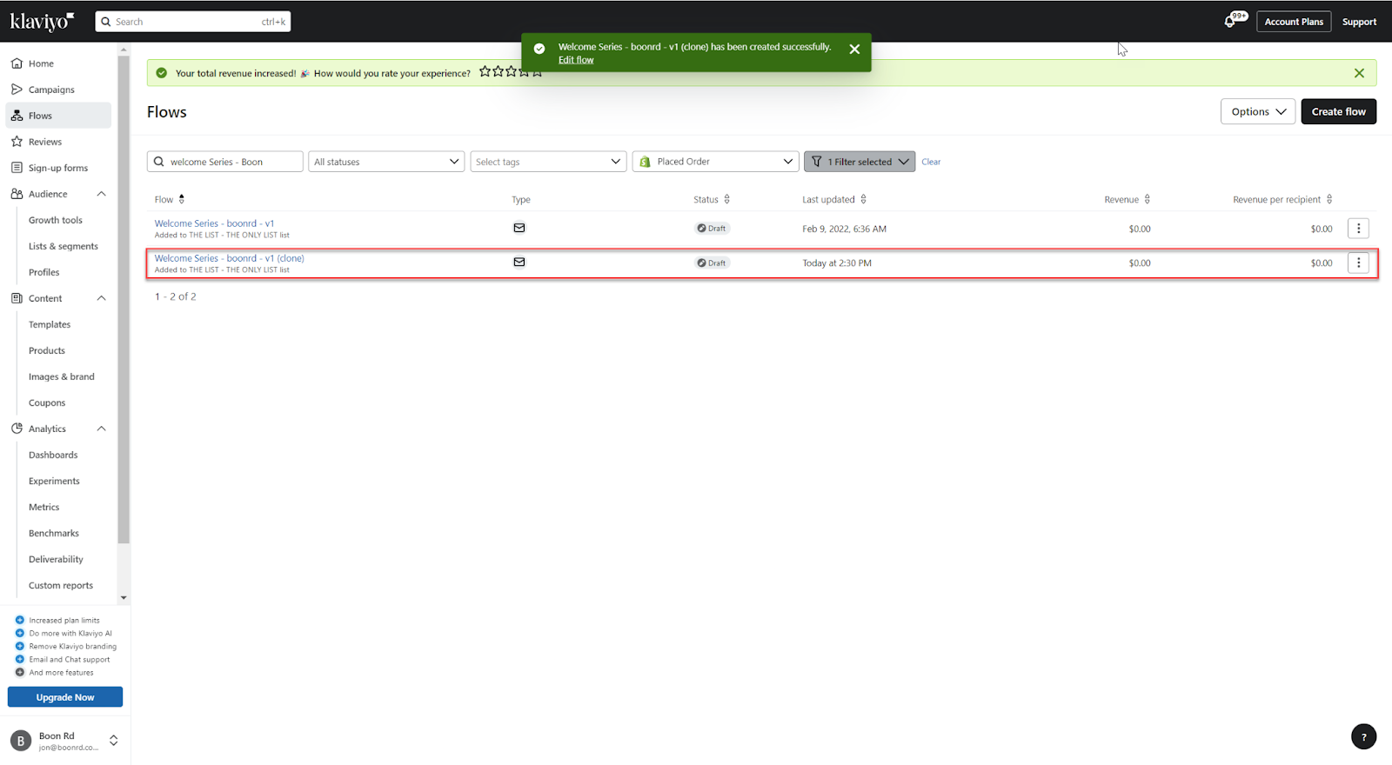1392x765 pixels.
Task: Click the Reviews star icon
Action: point(17,142)
